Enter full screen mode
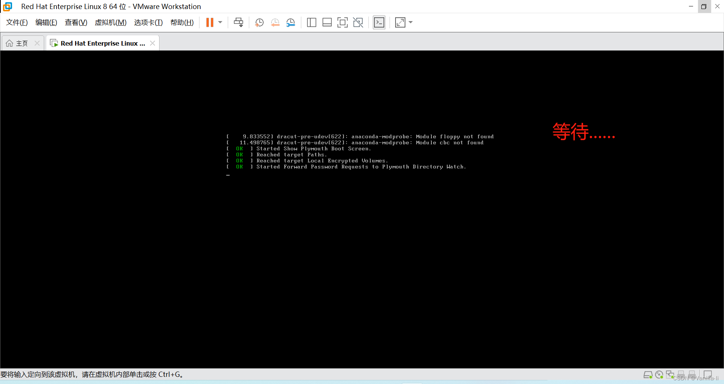This screenshot has height=384, width=724. pyautogui.click(x=342, y=23)
